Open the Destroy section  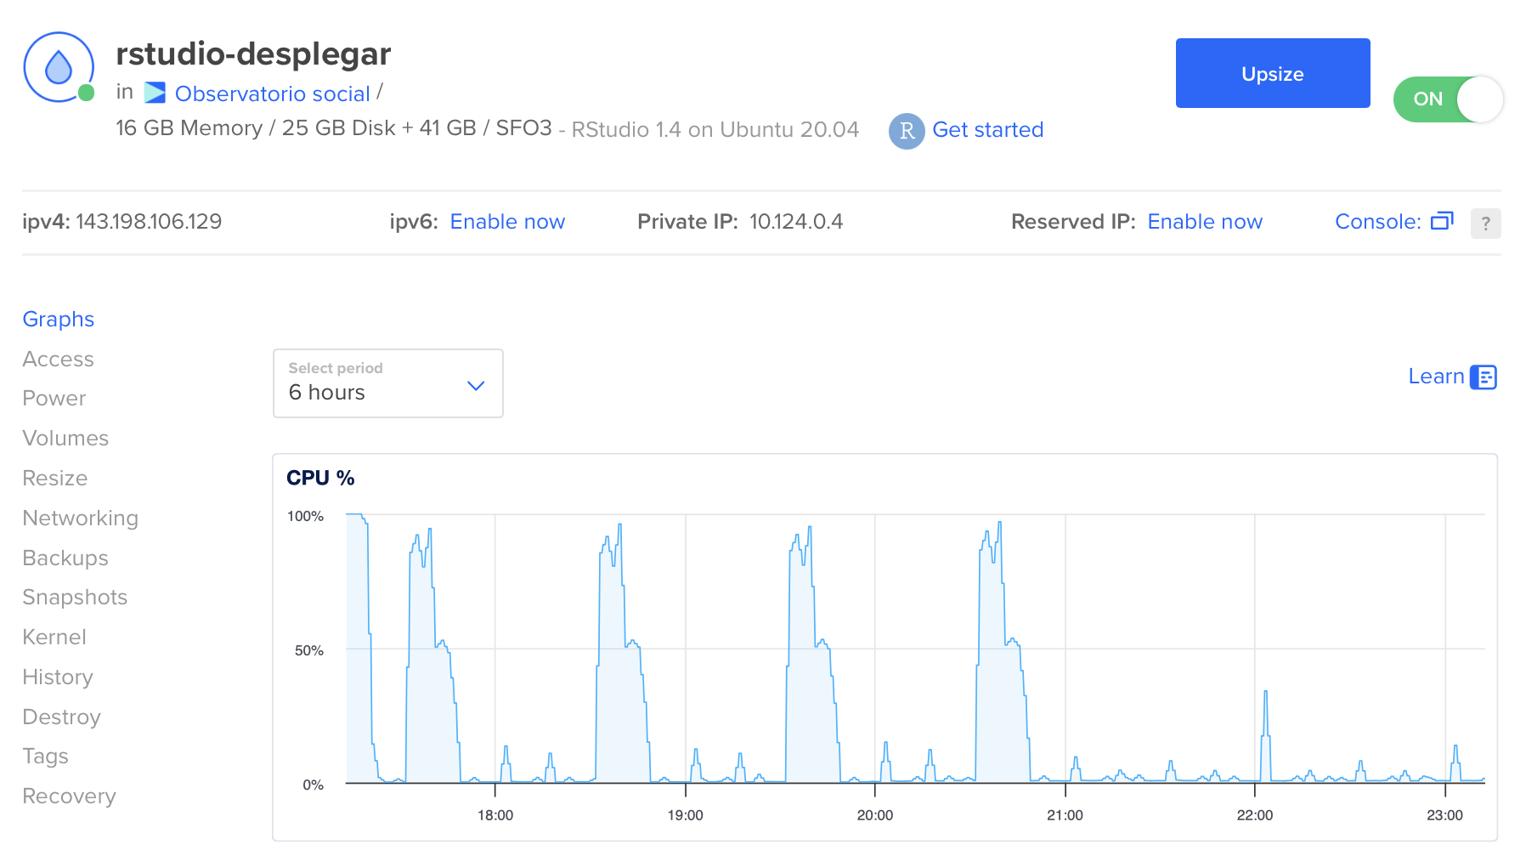61,717
